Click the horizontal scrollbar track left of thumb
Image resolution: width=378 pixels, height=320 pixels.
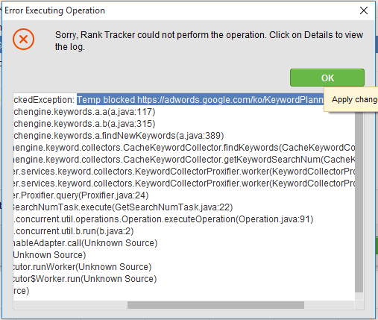(71, 305)
